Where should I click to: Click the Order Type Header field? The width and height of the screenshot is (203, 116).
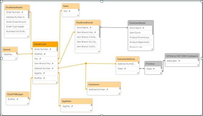pos(16,27)
